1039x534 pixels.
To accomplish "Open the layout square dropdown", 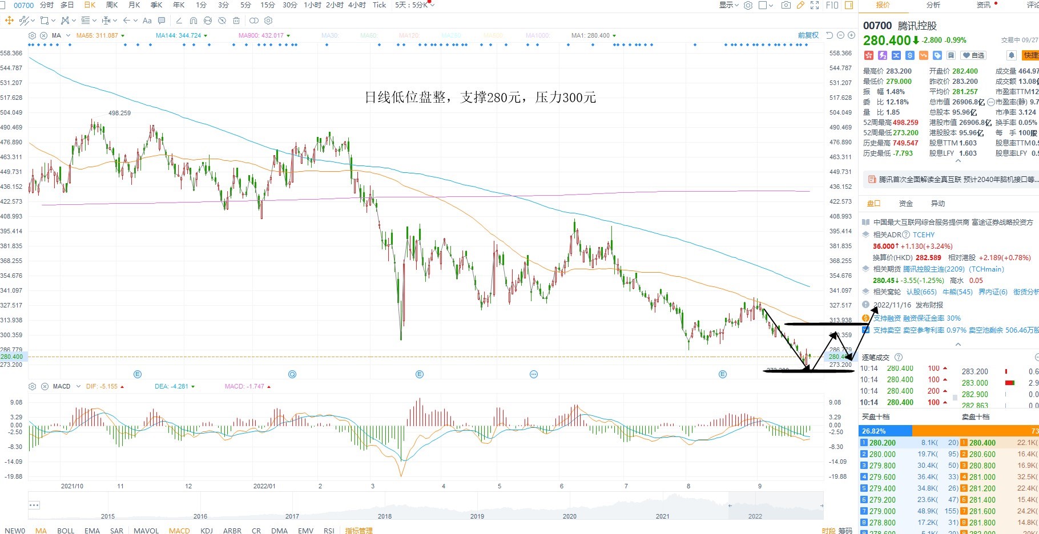I will (x=766, y=5).
